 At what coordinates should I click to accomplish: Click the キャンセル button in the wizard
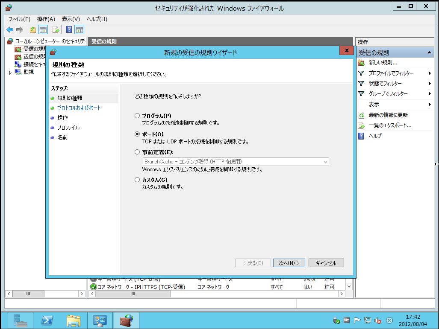coord(326,263)
